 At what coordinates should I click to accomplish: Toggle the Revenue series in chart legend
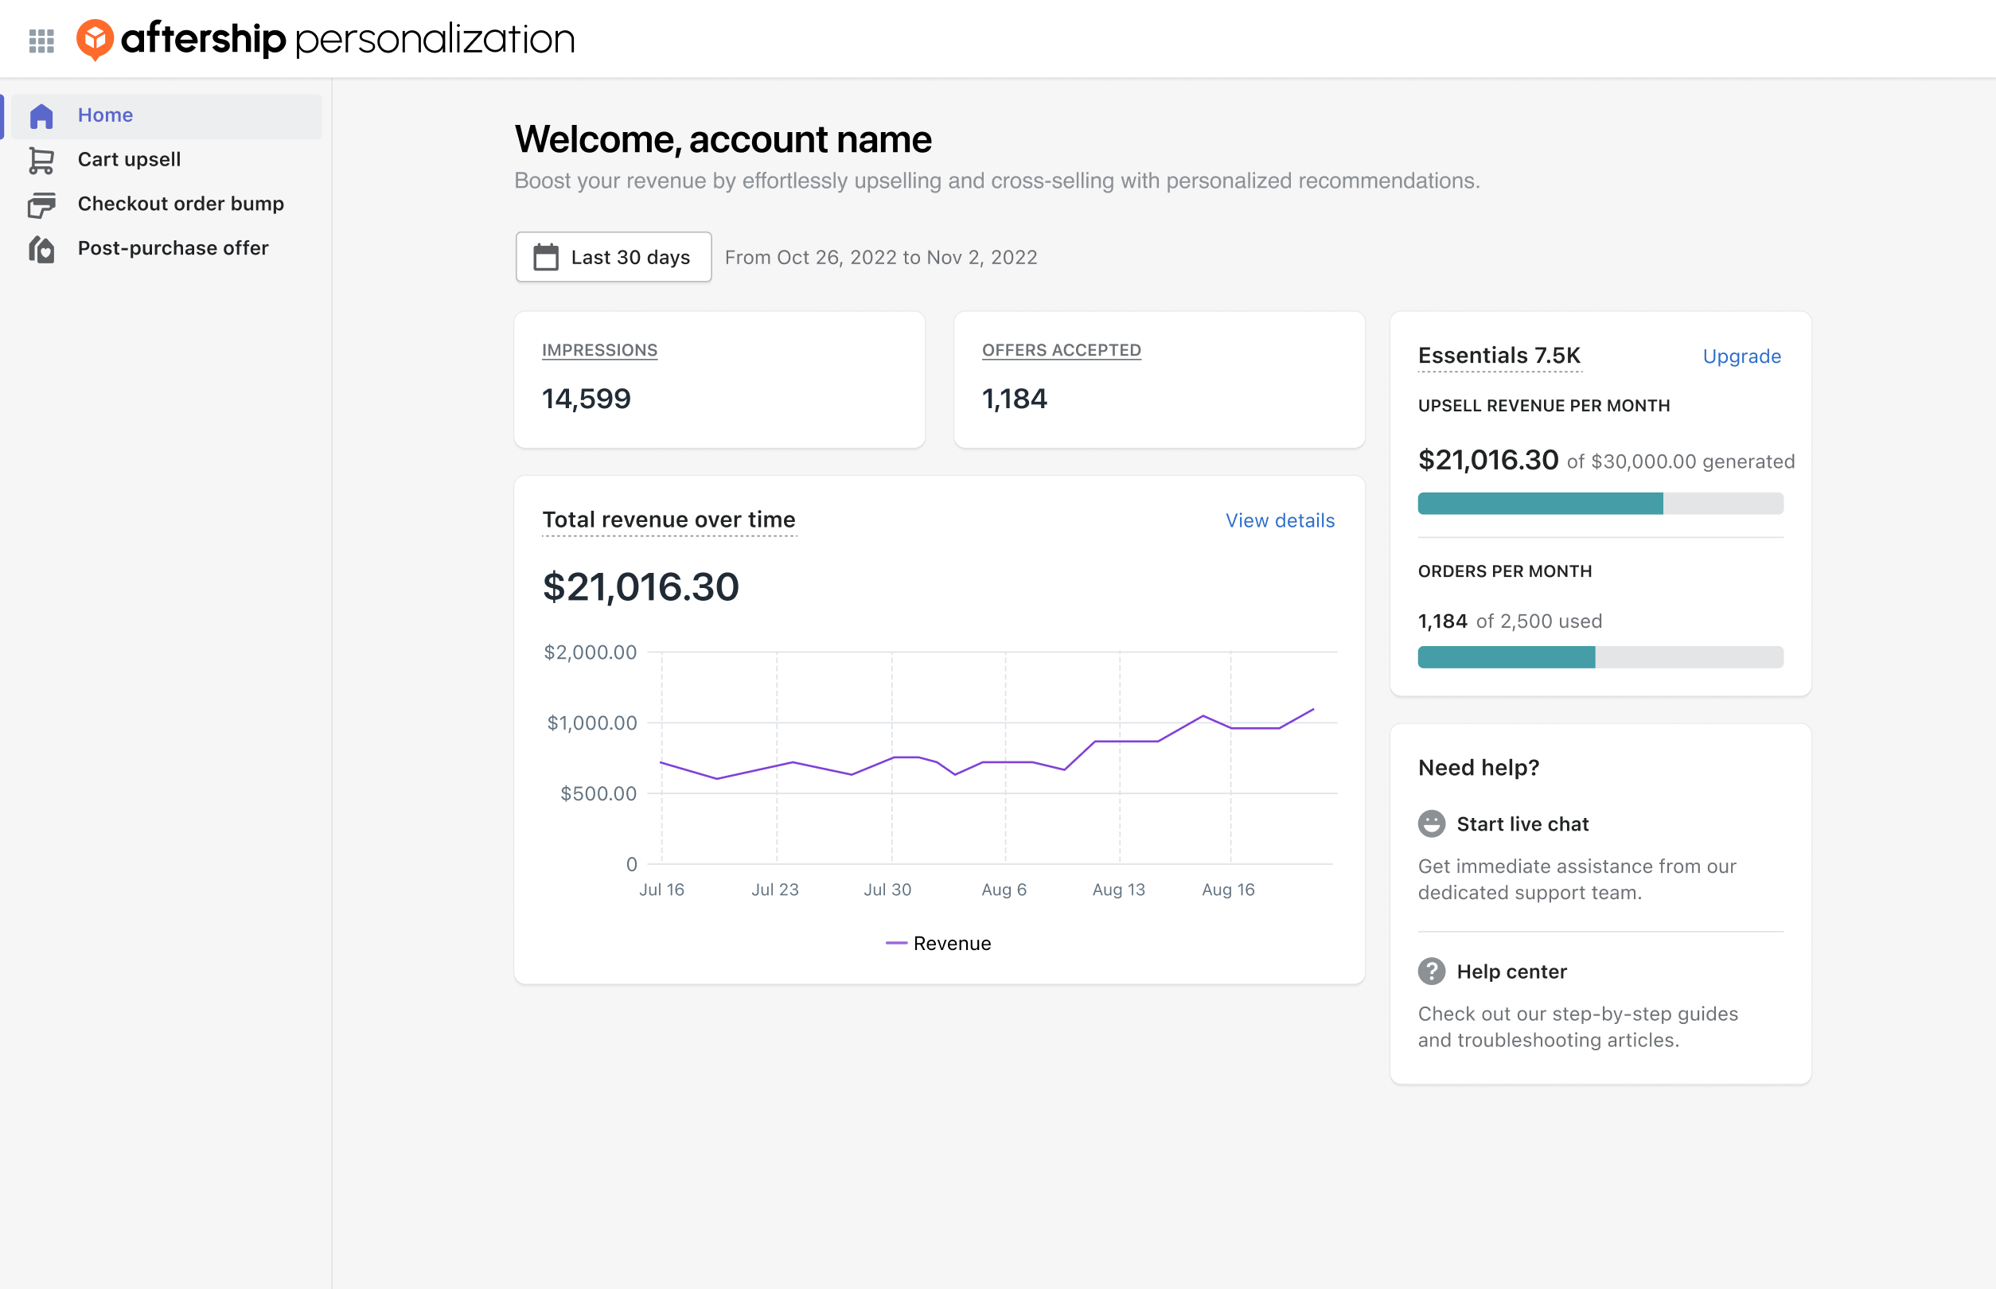(x=938, y=942)
